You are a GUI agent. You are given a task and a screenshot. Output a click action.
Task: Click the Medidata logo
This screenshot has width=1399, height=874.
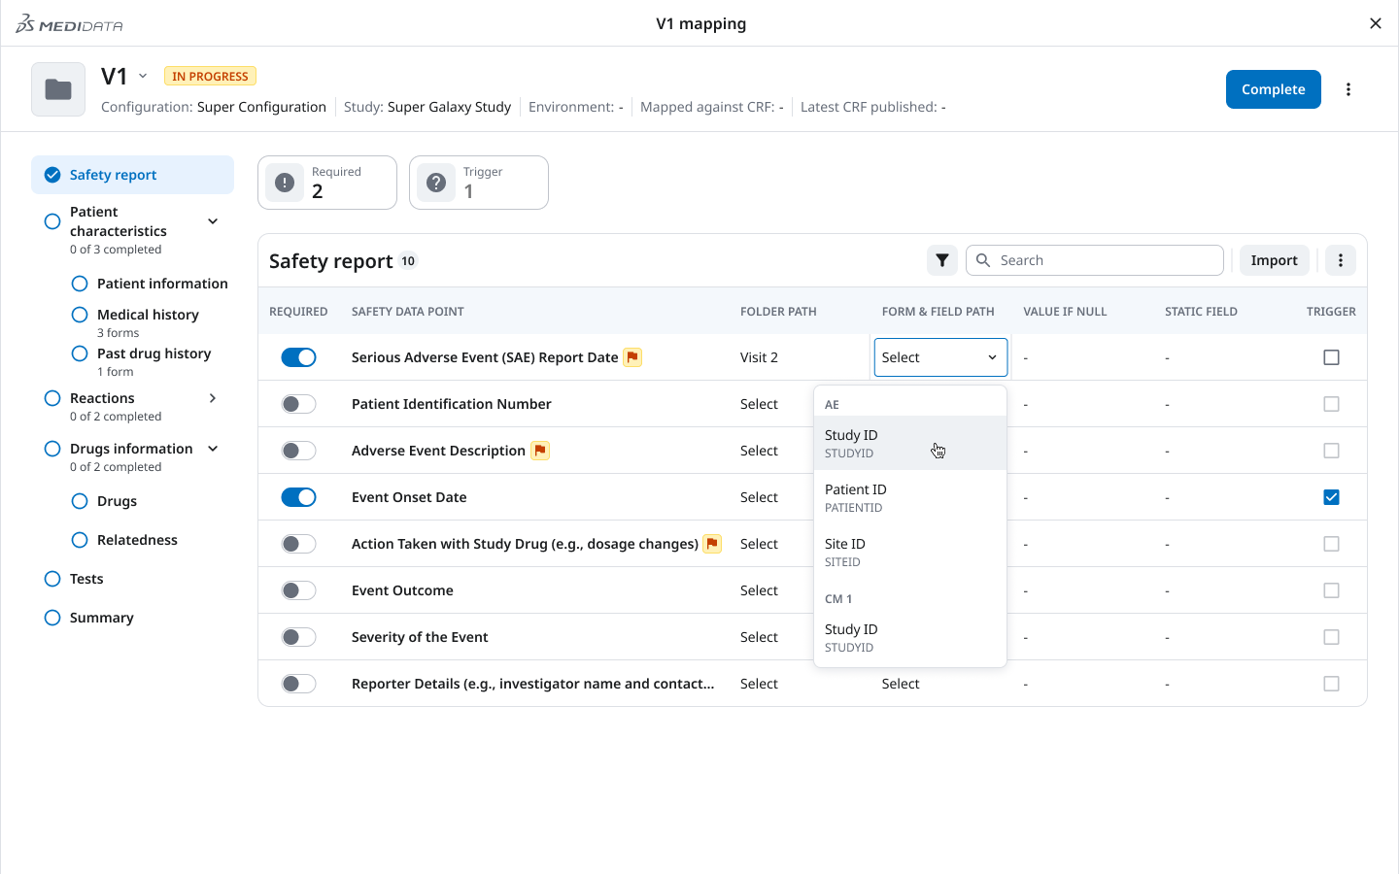click(68, 23)
